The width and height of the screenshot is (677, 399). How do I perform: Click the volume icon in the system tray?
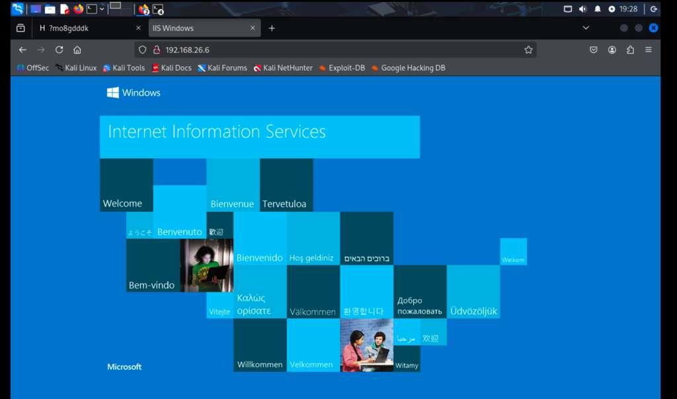pos(582,9)
